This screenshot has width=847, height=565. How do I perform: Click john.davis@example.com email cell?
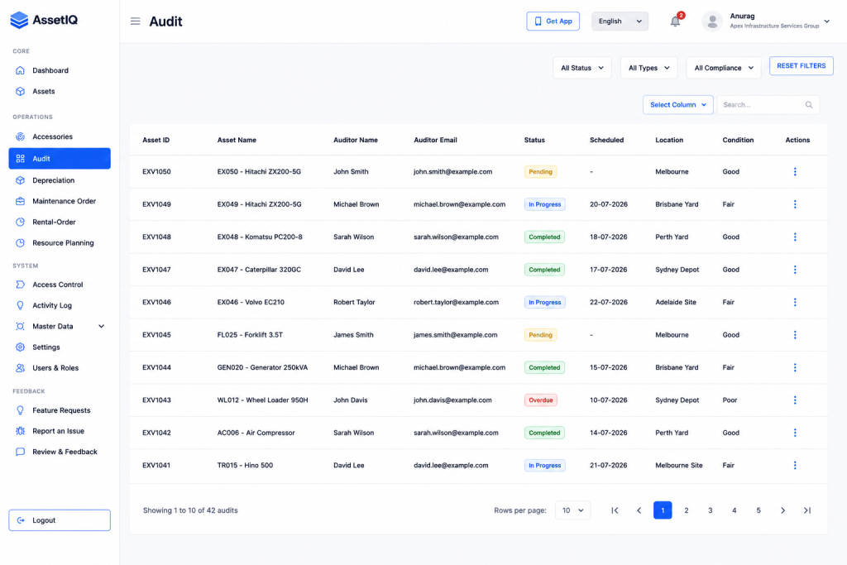tap(452, 400)
